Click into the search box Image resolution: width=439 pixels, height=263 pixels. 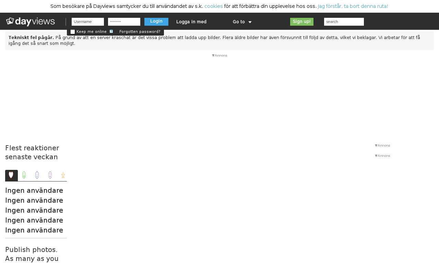point(344,22)
